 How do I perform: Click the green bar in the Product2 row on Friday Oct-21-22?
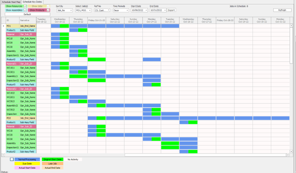(97, 60)
